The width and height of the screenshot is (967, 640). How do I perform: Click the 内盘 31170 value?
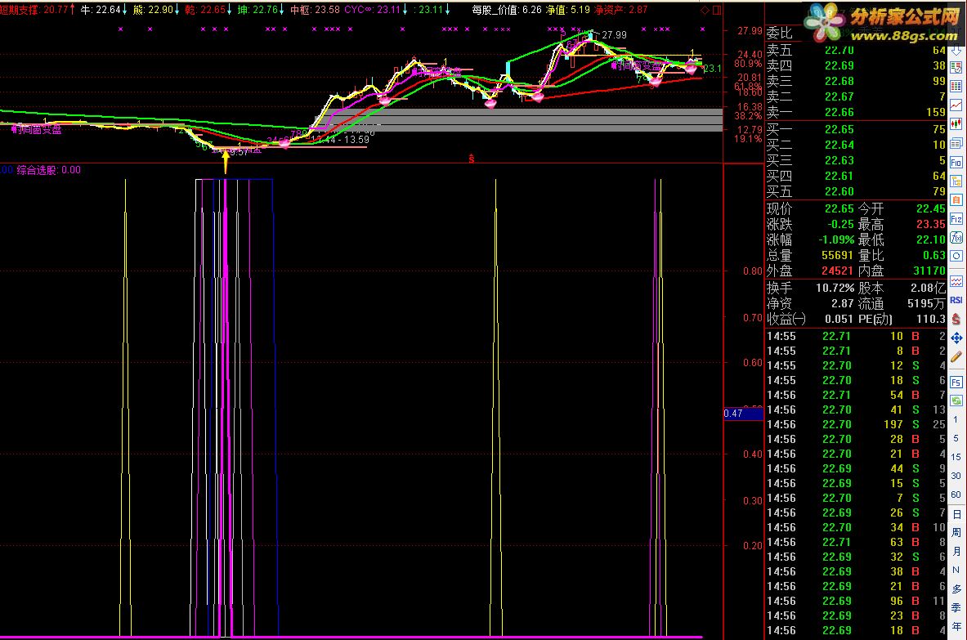tap(929, 271)
